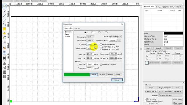Toggle 'Действ верх пред PWM' checkbox

point(101,47)
